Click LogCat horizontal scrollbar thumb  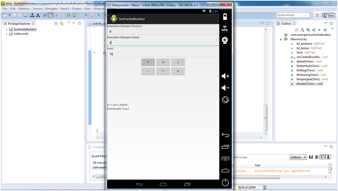pyautogui.click(x=257, y=177)
